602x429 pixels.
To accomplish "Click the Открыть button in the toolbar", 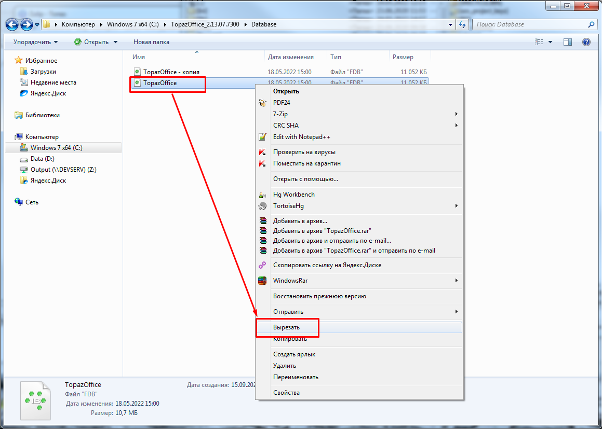I will click(92, 42).
